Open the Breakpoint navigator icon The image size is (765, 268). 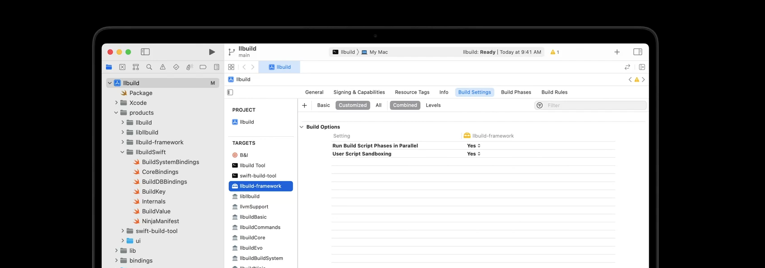(203, 67)
